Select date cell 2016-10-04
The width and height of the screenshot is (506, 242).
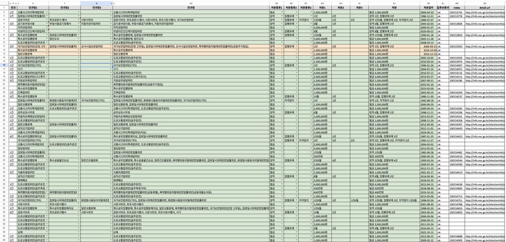pyautogui.click(x=428, y=50)
